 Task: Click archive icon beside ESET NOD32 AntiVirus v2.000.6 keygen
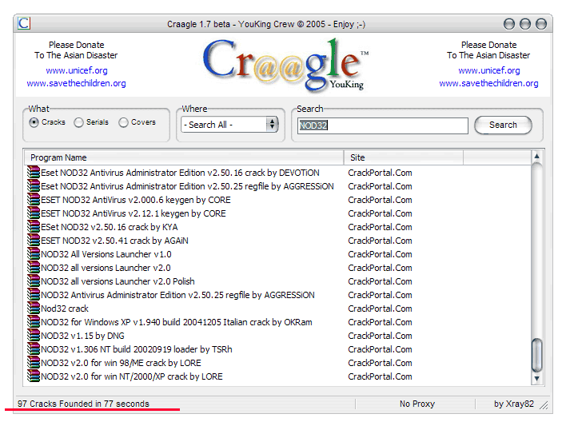click(x=34, y=199)
